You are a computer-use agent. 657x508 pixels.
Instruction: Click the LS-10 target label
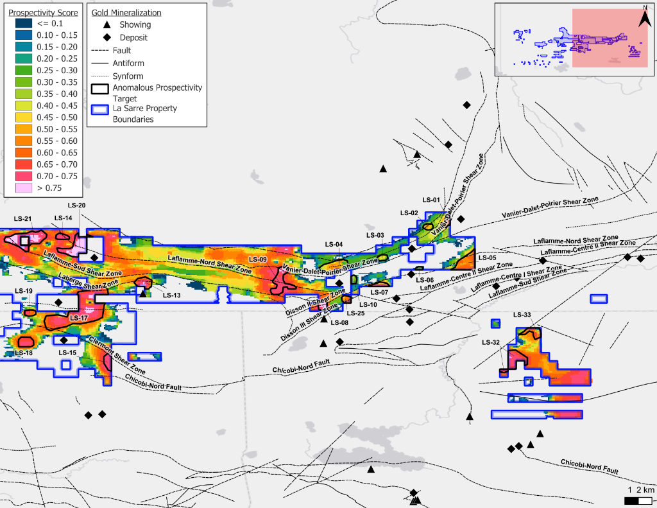pos(368,304)
